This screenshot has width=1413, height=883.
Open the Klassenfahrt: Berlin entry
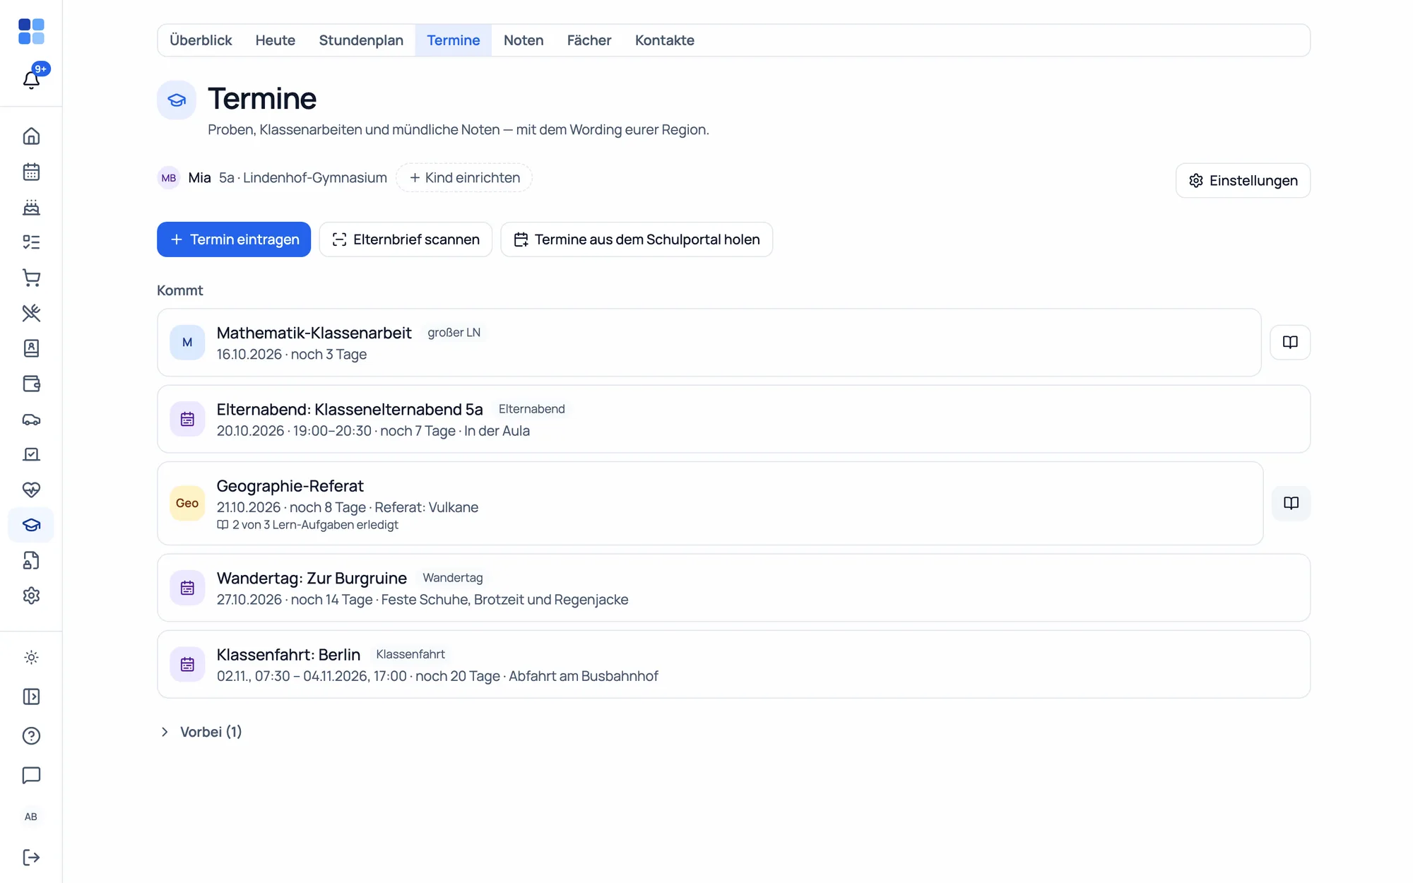[x=733, y=665]
